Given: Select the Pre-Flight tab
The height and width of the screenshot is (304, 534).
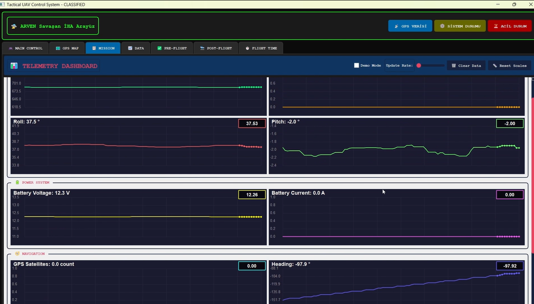Looking at the screenshot, I should (x=172, y=48).
